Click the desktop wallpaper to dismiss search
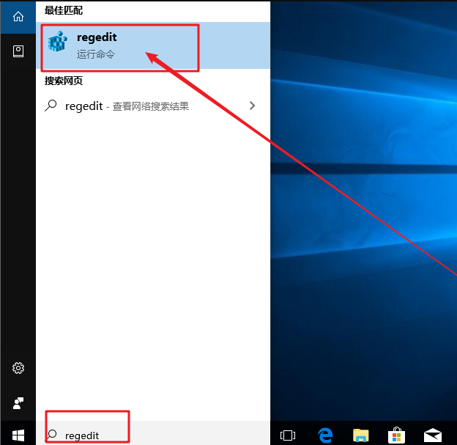457x445 pixels. [366, 220]
